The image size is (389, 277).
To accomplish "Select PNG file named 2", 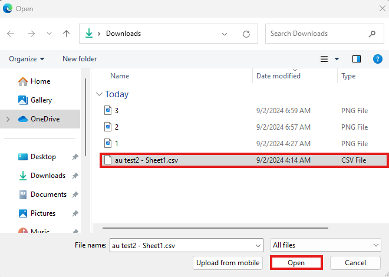I will point(244,127).
